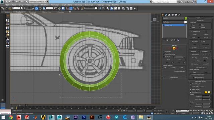Click the Save File icon in quick access toolbar
Viewport: 214px width, 120px height.
[13, 2]
